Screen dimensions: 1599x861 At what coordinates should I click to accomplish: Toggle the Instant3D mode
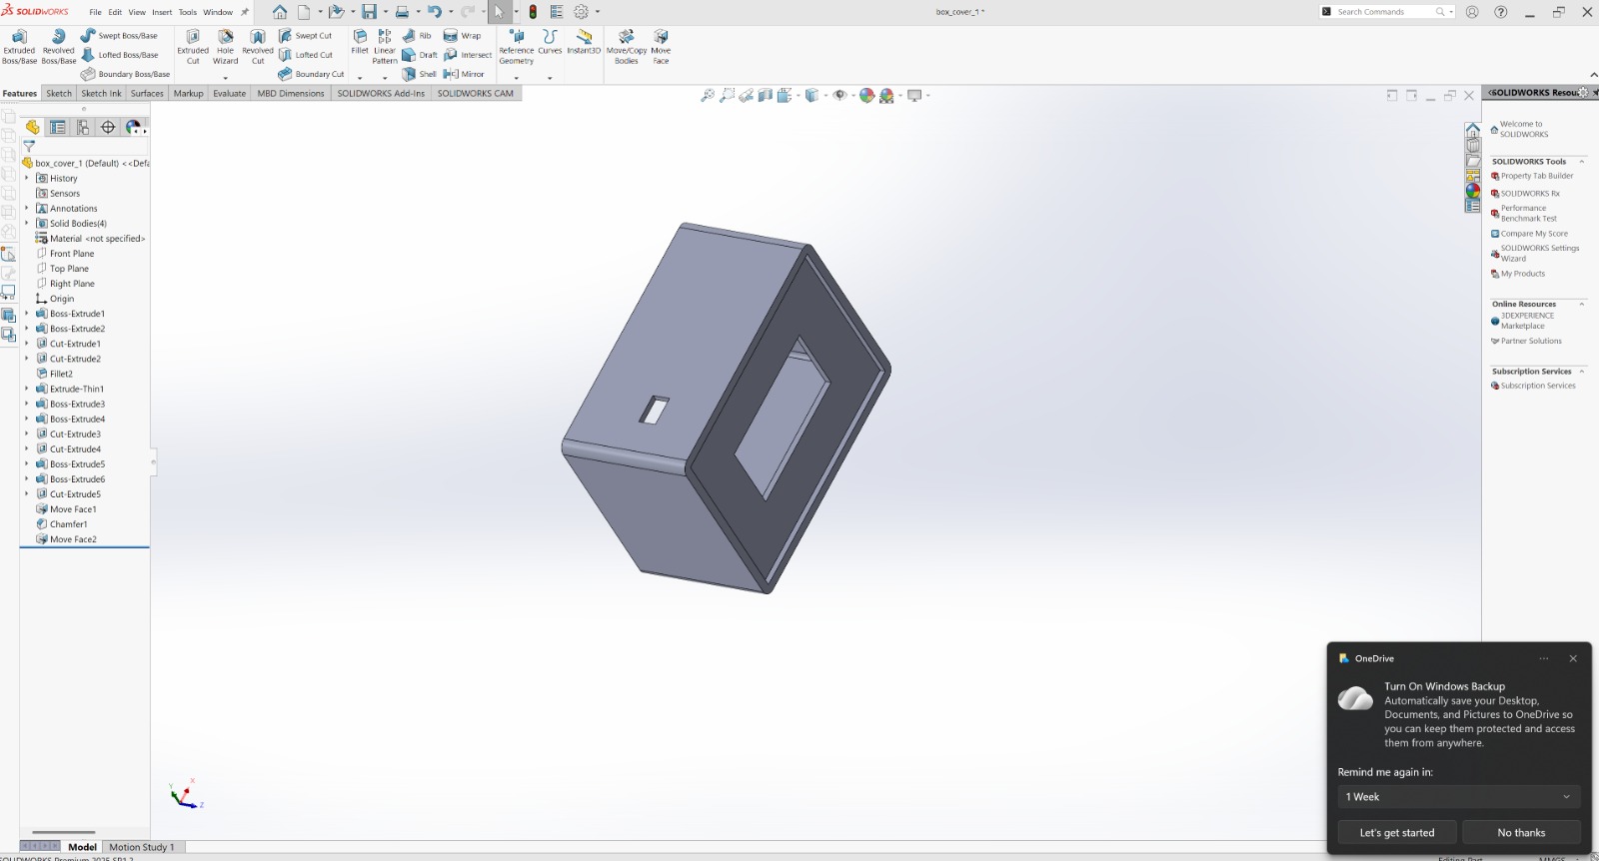(584, 42)
